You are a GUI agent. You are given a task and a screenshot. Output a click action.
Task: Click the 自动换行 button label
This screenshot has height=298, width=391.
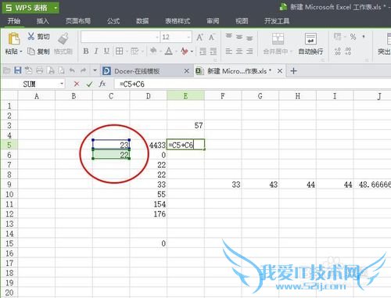click(310, 52)
